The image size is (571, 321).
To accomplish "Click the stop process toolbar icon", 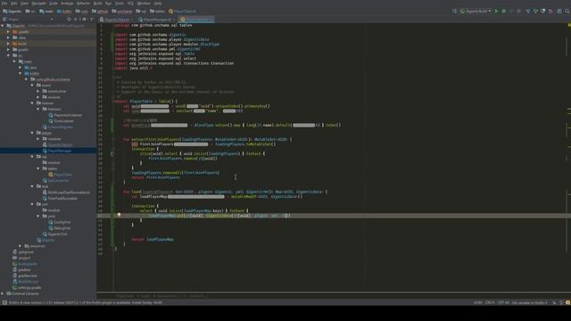I will 519,12.
